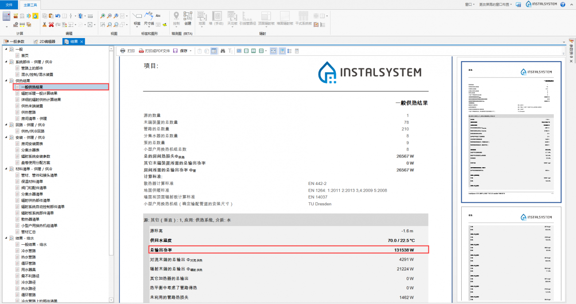Click the water drop icon in the ribbon
576x304 pixels.
[x=35, y=15]
